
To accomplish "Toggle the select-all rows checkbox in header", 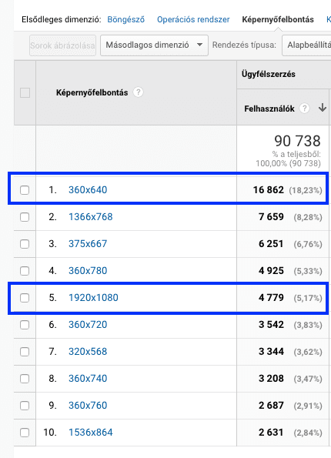I will (25, 93).
